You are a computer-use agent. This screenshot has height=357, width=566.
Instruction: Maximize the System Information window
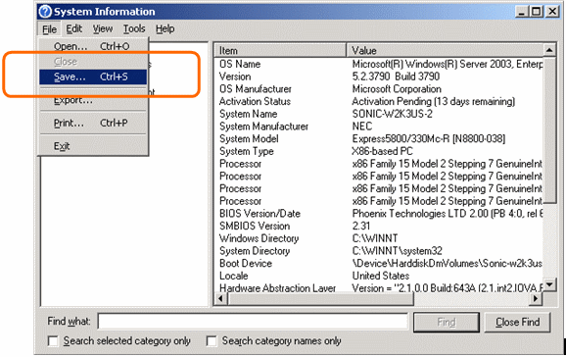(x=537, y=12)
